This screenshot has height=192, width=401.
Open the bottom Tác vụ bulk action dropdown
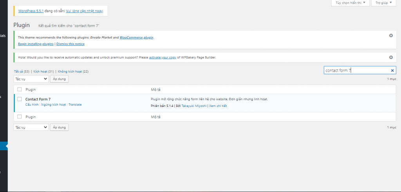pos(31,127)
